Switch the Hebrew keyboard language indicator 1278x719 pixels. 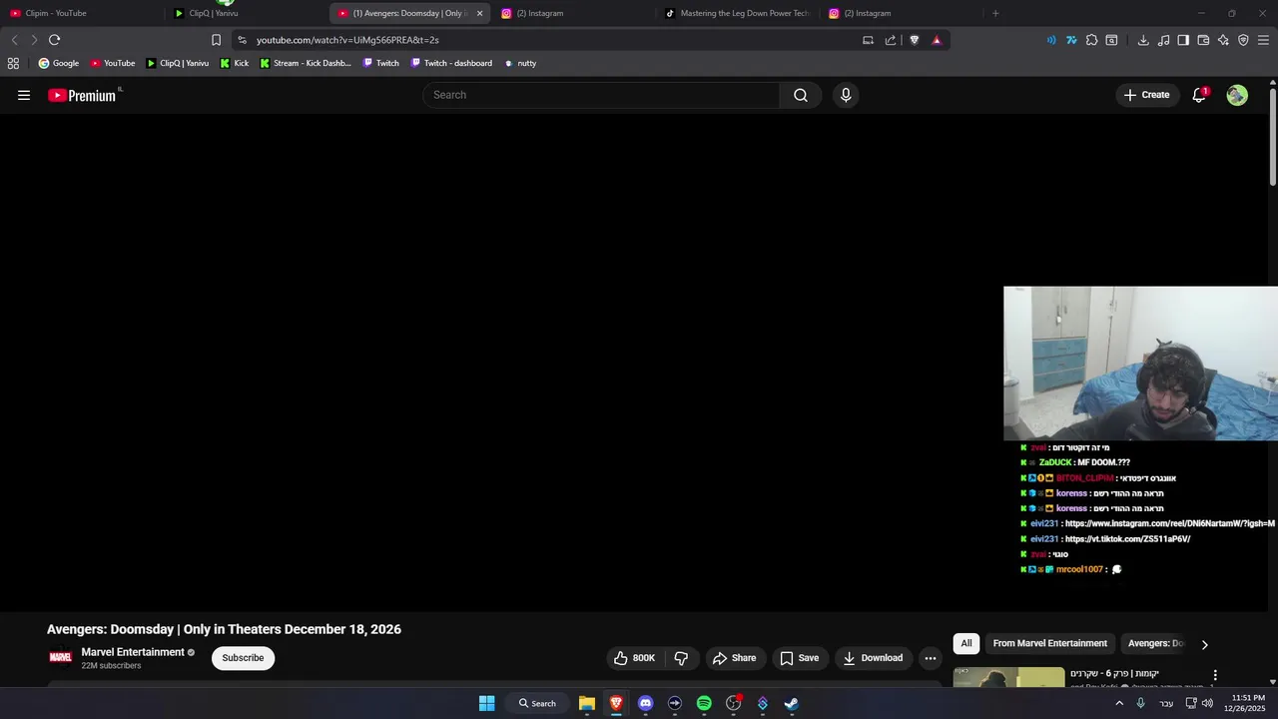pyautogui.click(x=1166, y=703)
